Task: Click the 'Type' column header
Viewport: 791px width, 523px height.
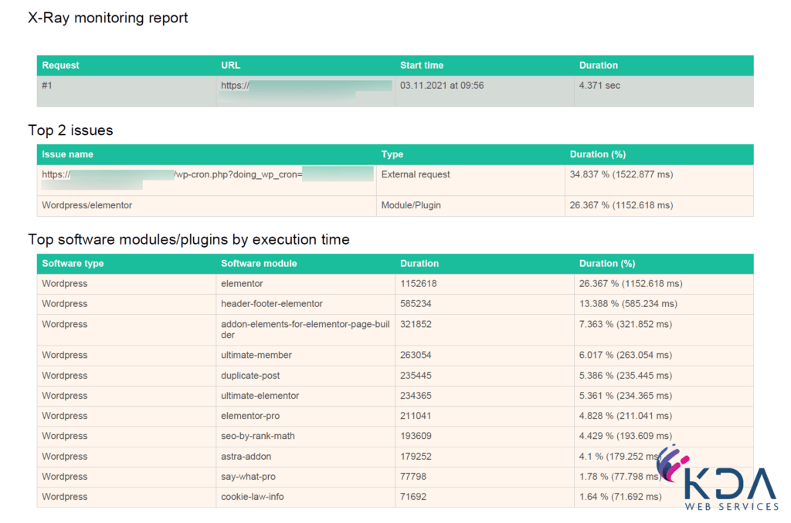Action: (392, 154)
